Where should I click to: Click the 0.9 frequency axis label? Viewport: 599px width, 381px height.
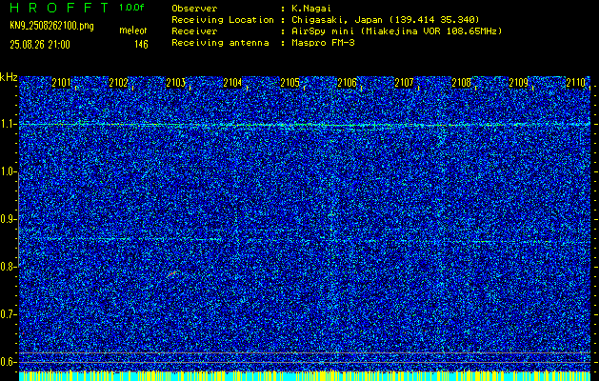click(9, 219)
